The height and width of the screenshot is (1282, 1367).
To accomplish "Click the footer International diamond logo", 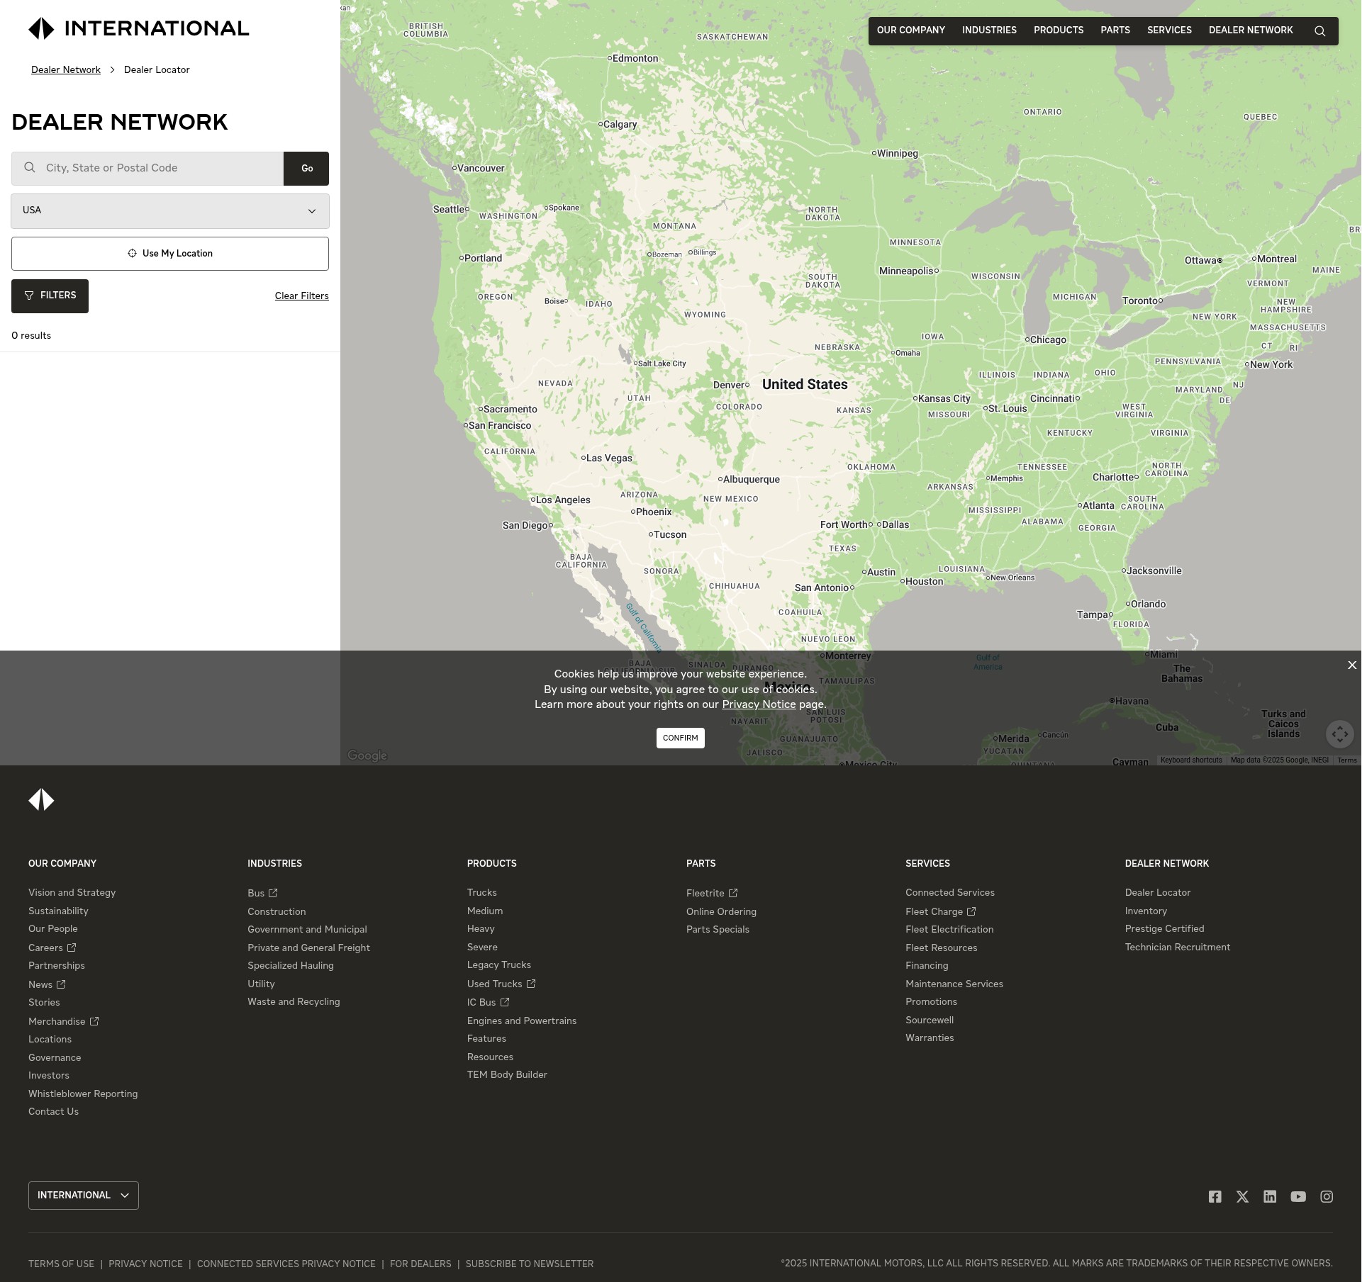I will click(x=41, y=799).
